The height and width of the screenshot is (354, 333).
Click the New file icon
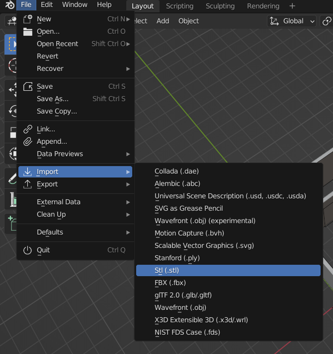click(28, 19)
